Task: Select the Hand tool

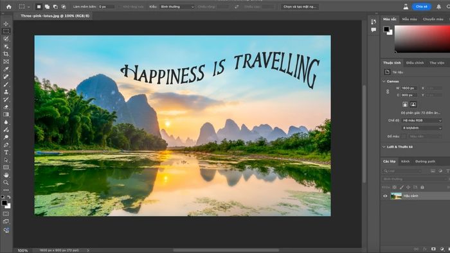Action: click(x=6, y=175)
